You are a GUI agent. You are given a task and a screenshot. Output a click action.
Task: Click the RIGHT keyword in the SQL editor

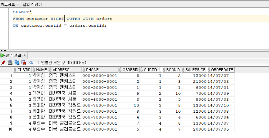tap(57, 19)
